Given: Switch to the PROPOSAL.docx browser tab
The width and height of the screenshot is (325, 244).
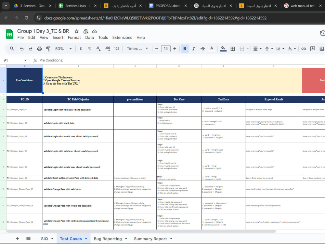Looking at the screenshot, I should pos(168,6).
